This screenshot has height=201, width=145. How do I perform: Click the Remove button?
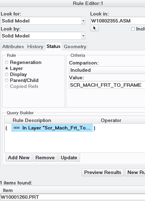click(45, 157)
